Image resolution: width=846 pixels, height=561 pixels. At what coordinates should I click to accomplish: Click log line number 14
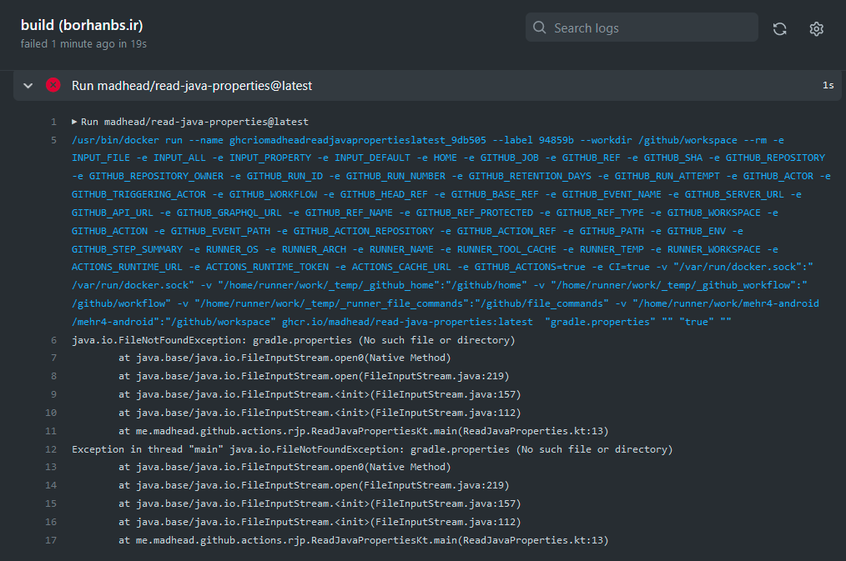click(51, 485)
